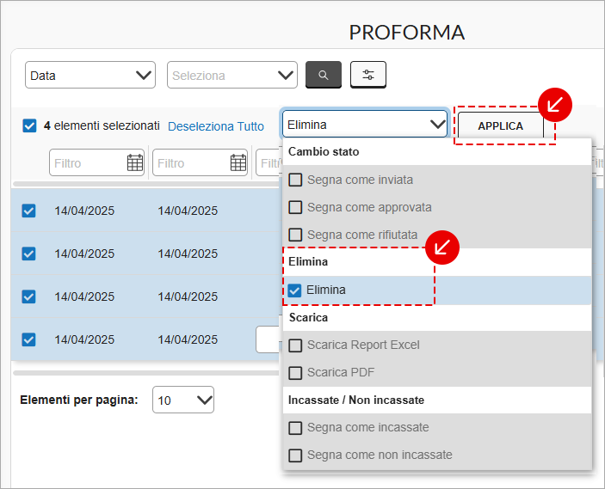Tick the 'Segna come rifiutata' checkbox

[295, 235]
